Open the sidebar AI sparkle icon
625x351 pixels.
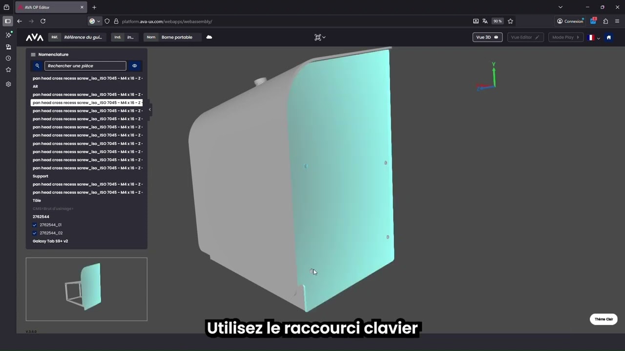click(8, 35)
